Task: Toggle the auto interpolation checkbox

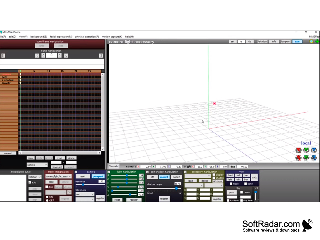Action: (30, 183)
